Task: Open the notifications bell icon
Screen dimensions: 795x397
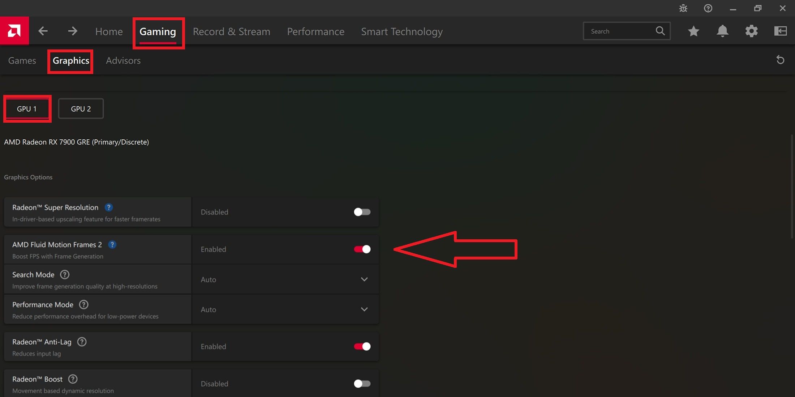Action: 722,31
